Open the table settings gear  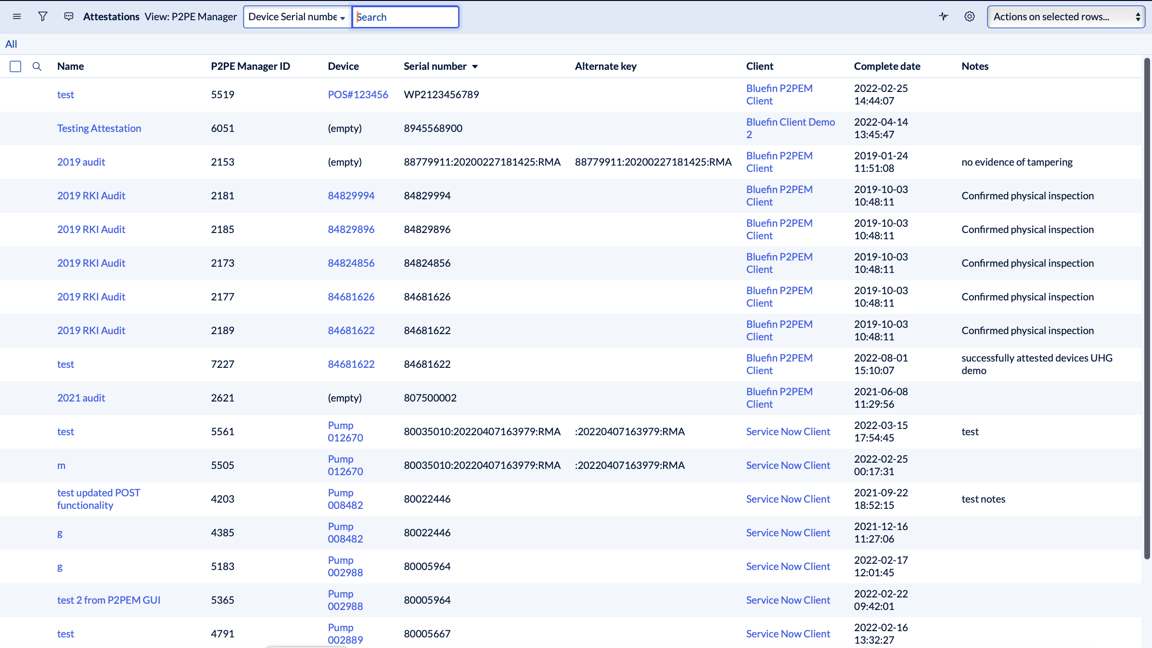[970, 16]
